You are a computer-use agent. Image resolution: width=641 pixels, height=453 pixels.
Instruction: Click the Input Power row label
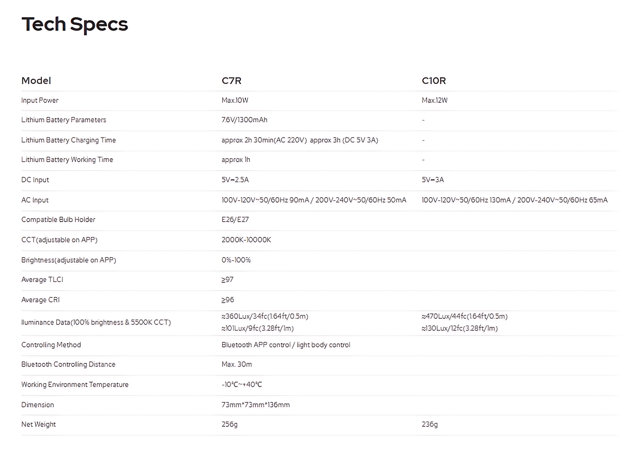point(40,101)
